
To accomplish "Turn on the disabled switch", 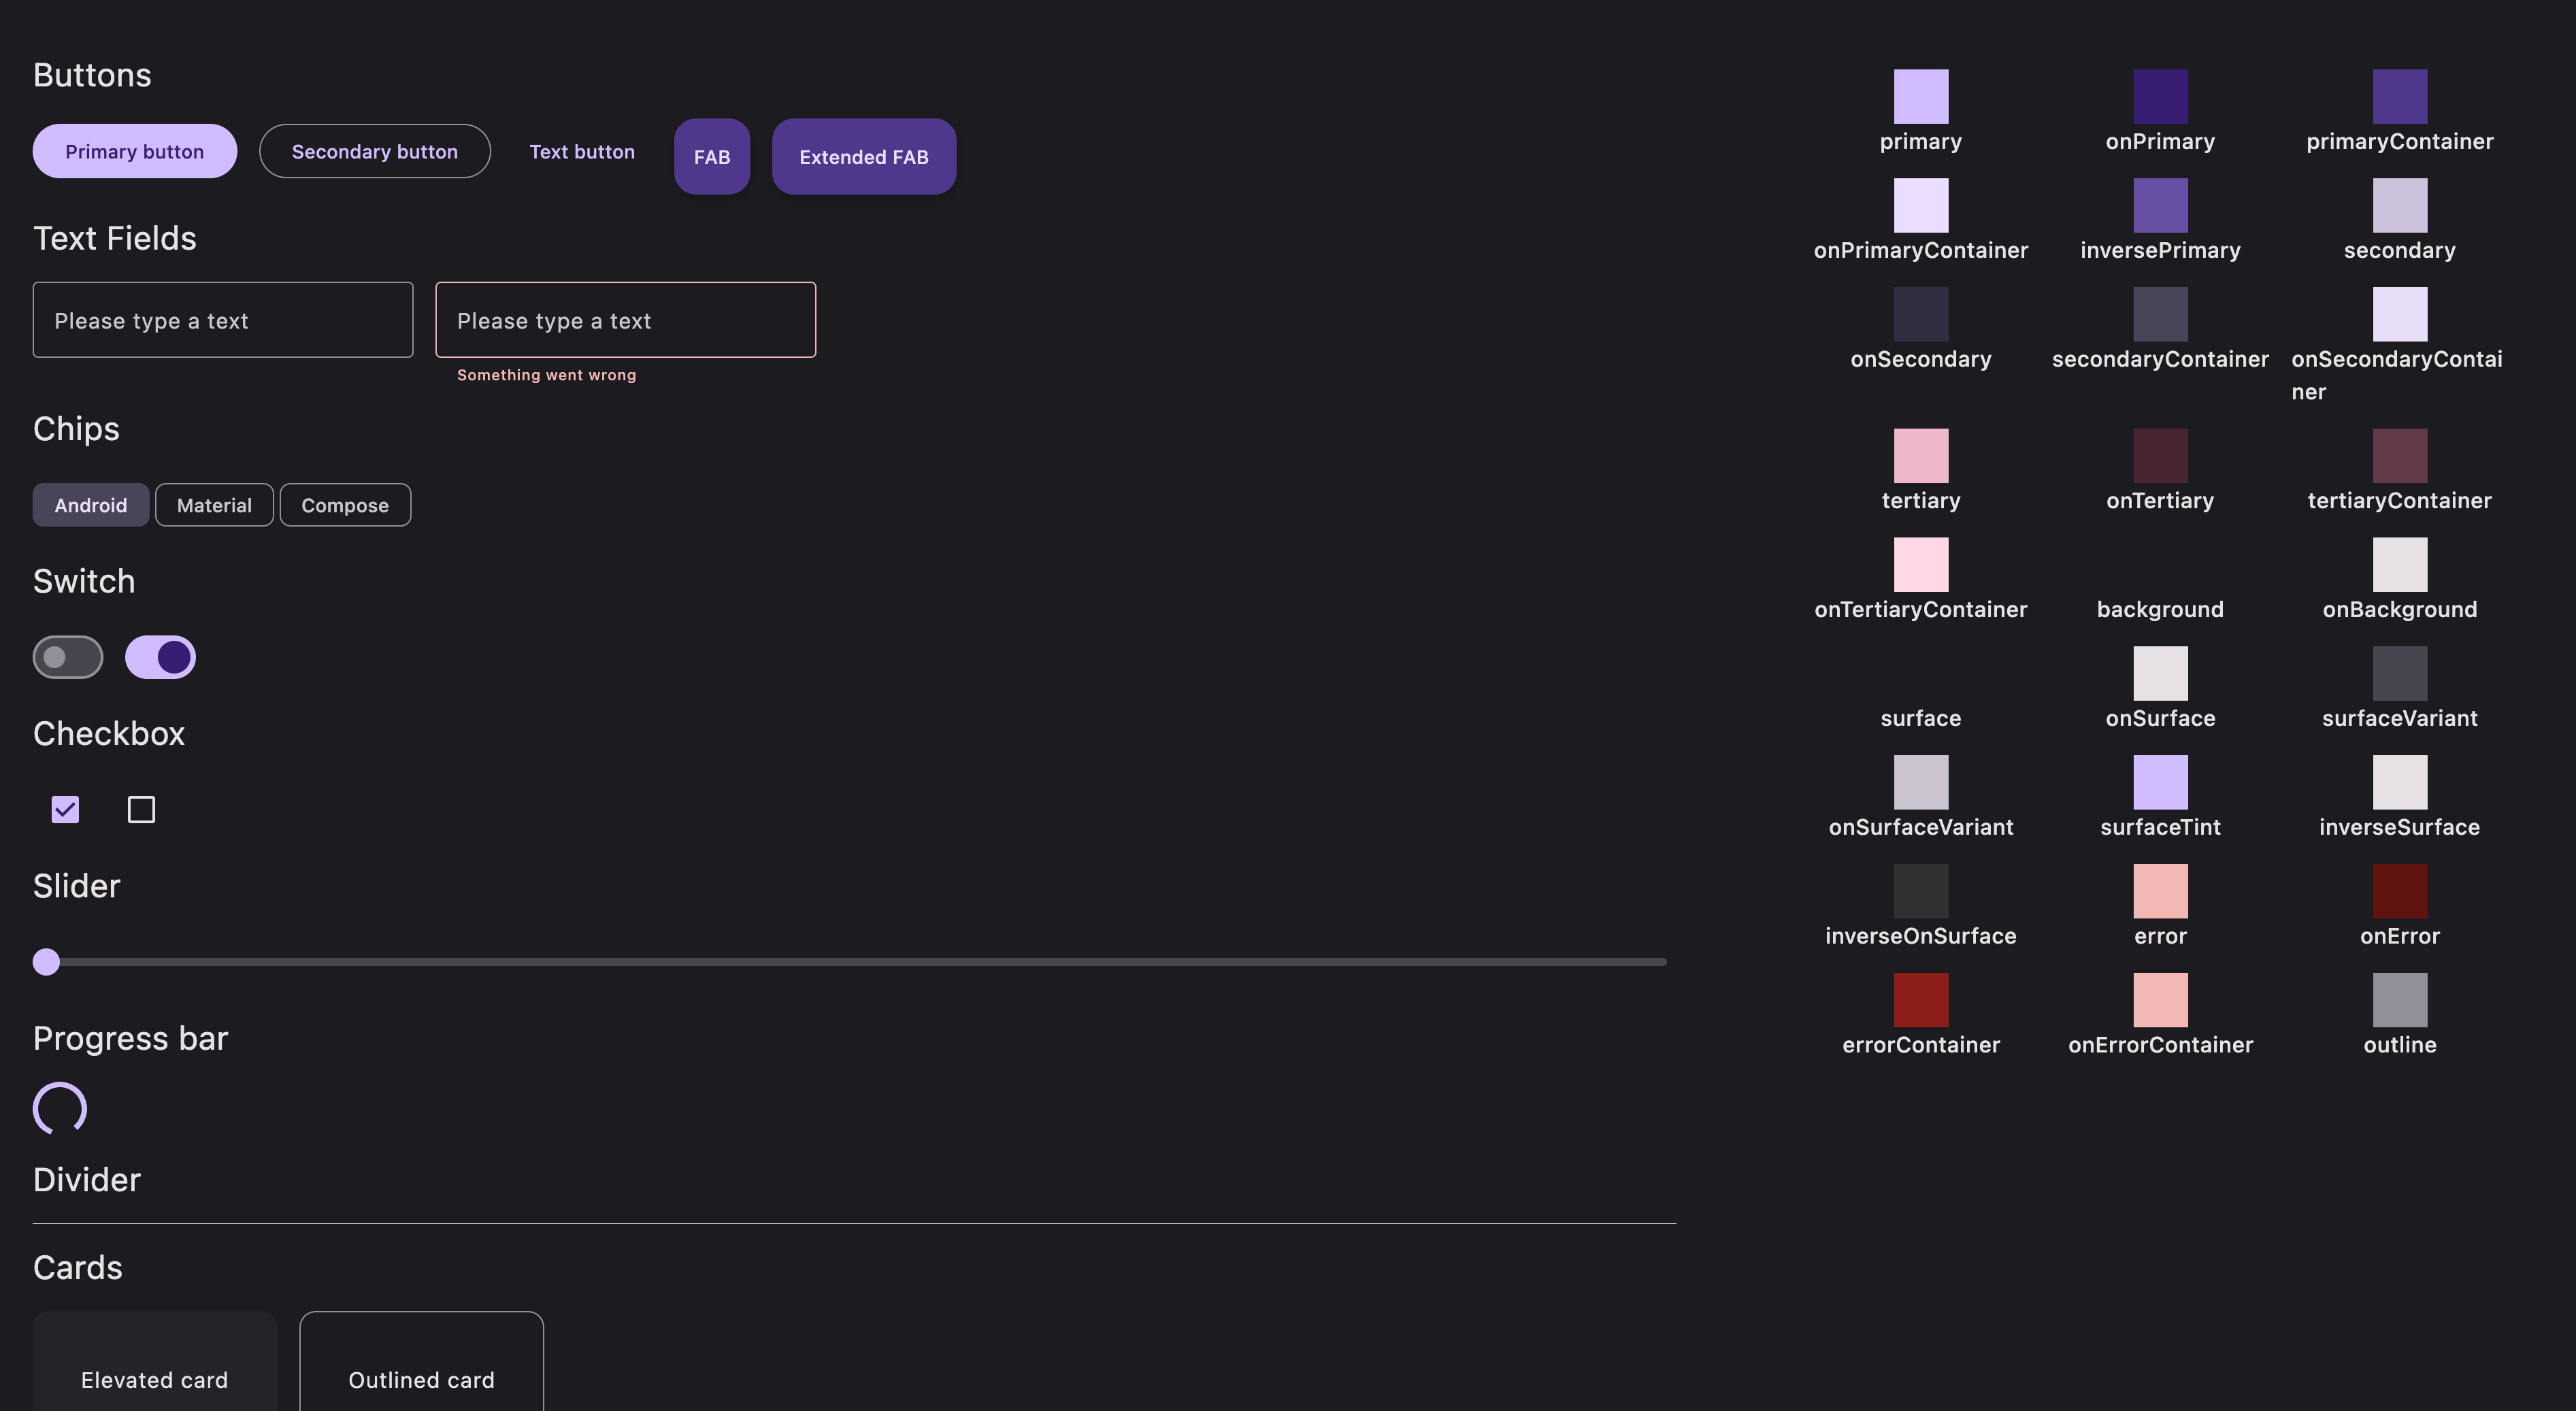I will tap(67, 657).
